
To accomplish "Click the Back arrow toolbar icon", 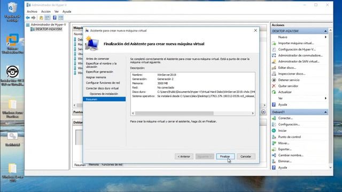I will (28, 18).
